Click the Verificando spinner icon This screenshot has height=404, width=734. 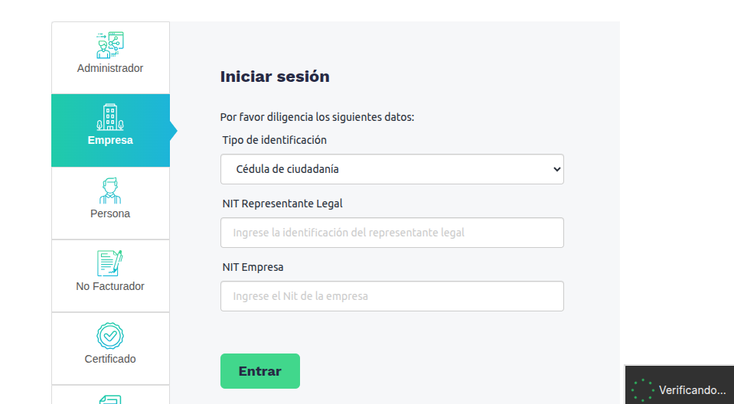[643, 390]
